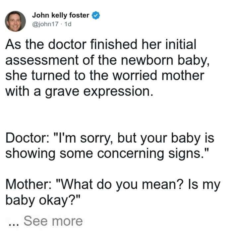Click the line 'showing some concerning signs.'
Screen dimensions: 232x232
point(107,154)
